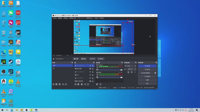Image resolution: width=200 pixels, height=112 pixels.
Task: Decrease transition duration with down arrow
Action: click(x=135, y=70)
